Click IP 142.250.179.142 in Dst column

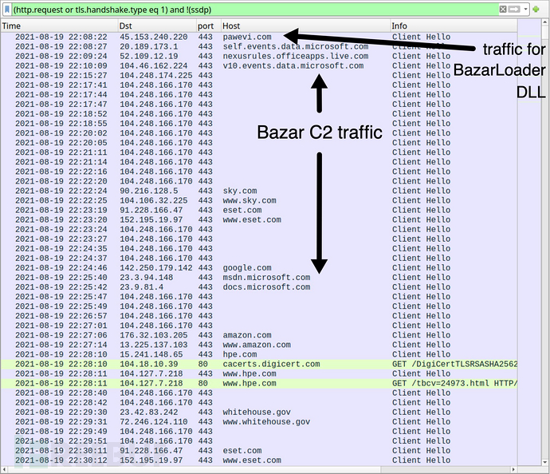(x=156, y=268)
